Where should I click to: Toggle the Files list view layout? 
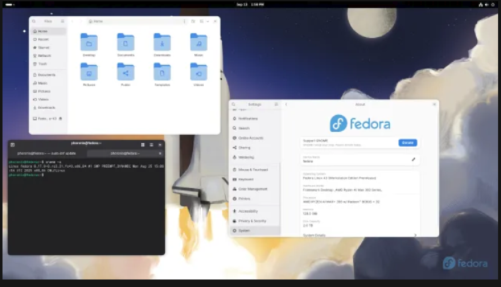[202, 21]
